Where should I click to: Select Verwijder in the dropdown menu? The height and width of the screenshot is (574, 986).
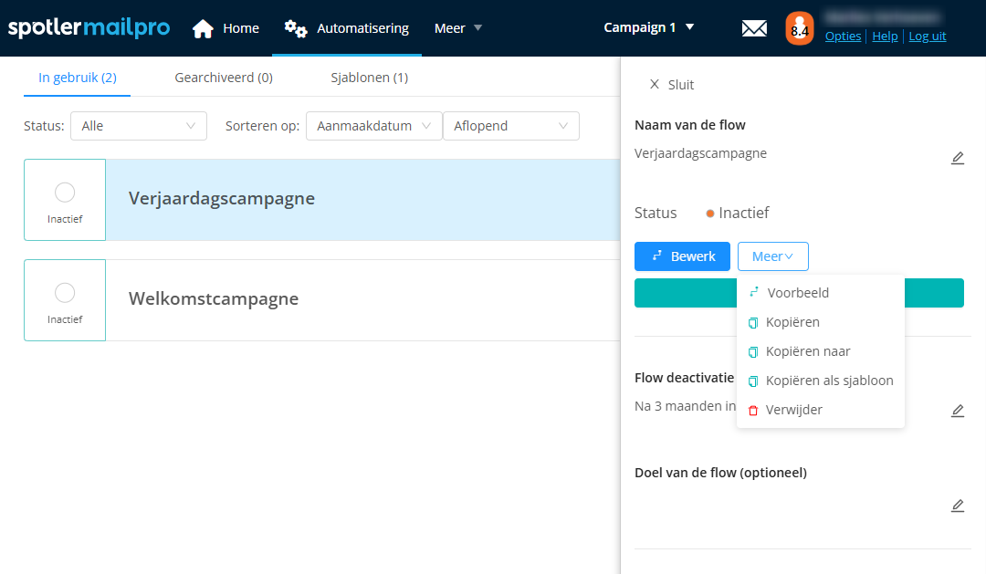(793, 410)
